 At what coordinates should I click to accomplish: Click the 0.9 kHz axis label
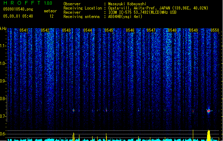coord(3,81)
